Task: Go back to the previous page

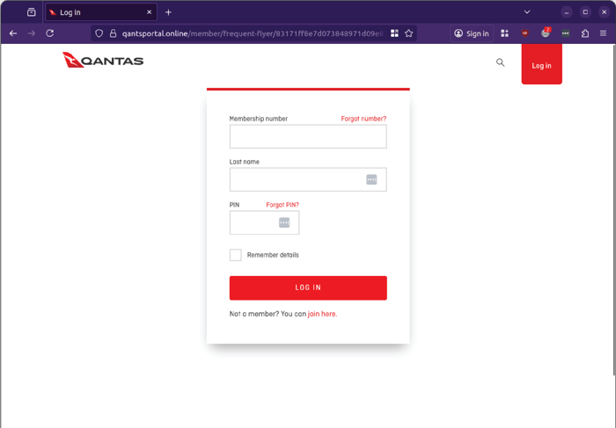Action: point(13,33)
